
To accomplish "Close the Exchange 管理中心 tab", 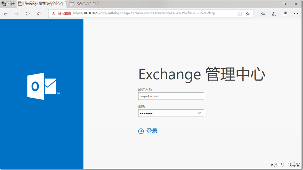I will (x=62, y=4).
